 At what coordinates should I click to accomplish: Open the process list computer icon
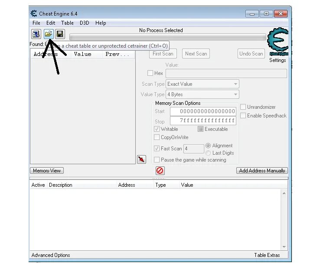(x=36, y=34)
